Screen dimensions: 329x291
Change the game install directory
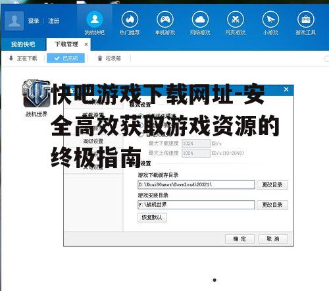(x=272, y=205)
